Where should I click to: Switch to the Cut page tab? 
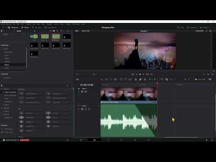tap(81, 140)
